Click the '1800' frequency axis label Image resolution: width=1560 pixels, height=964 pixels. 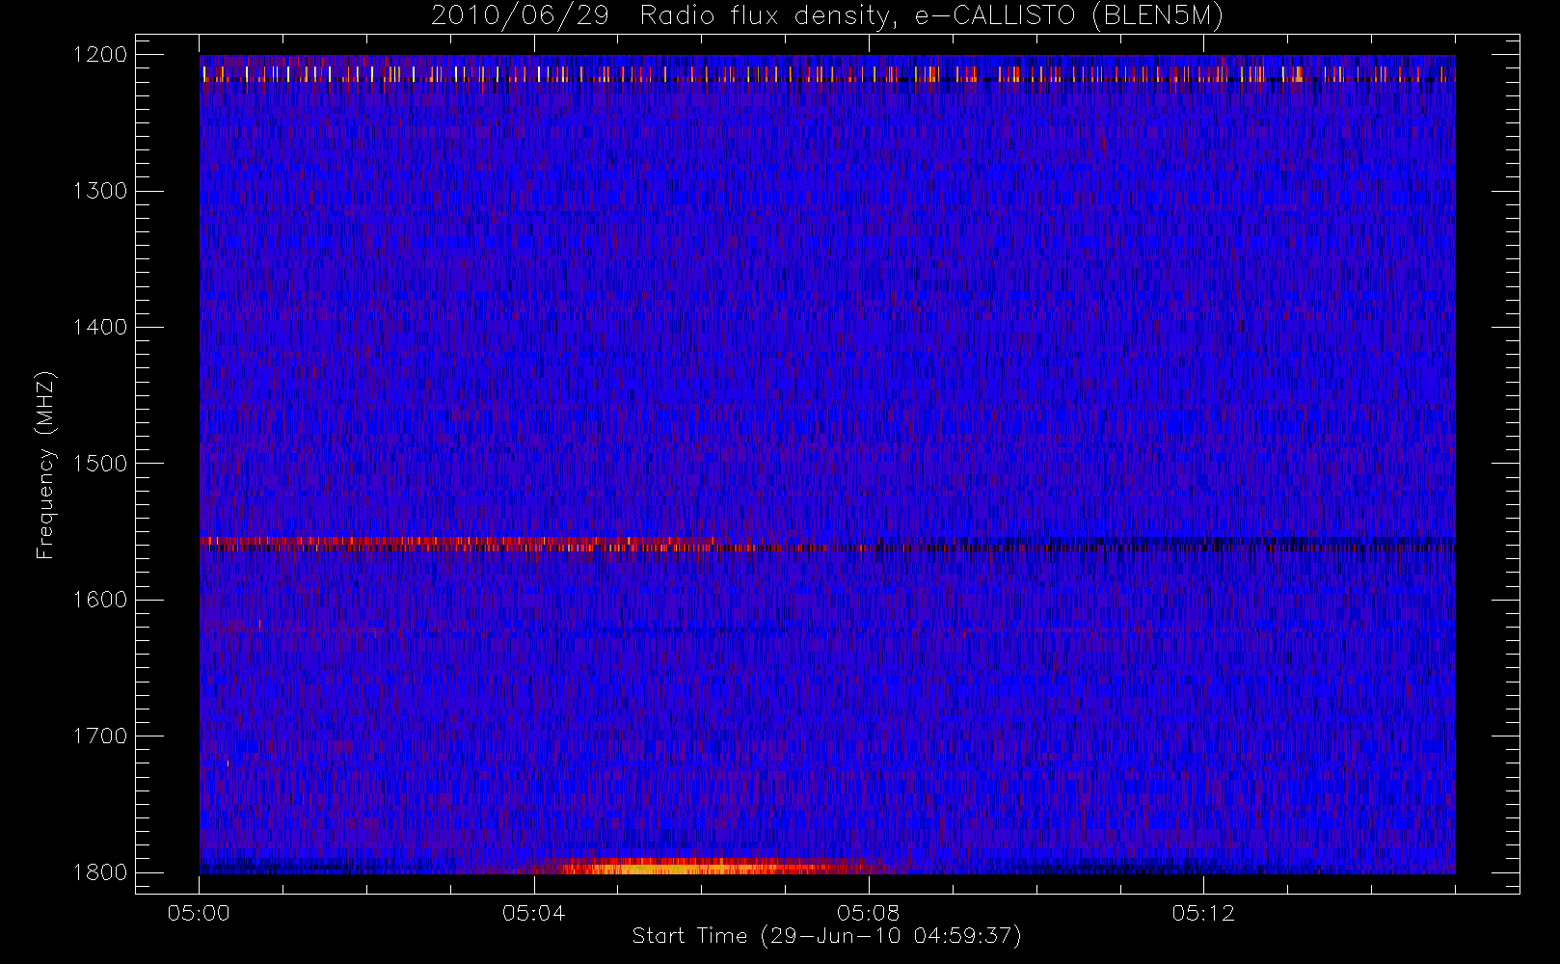point(100,872)
